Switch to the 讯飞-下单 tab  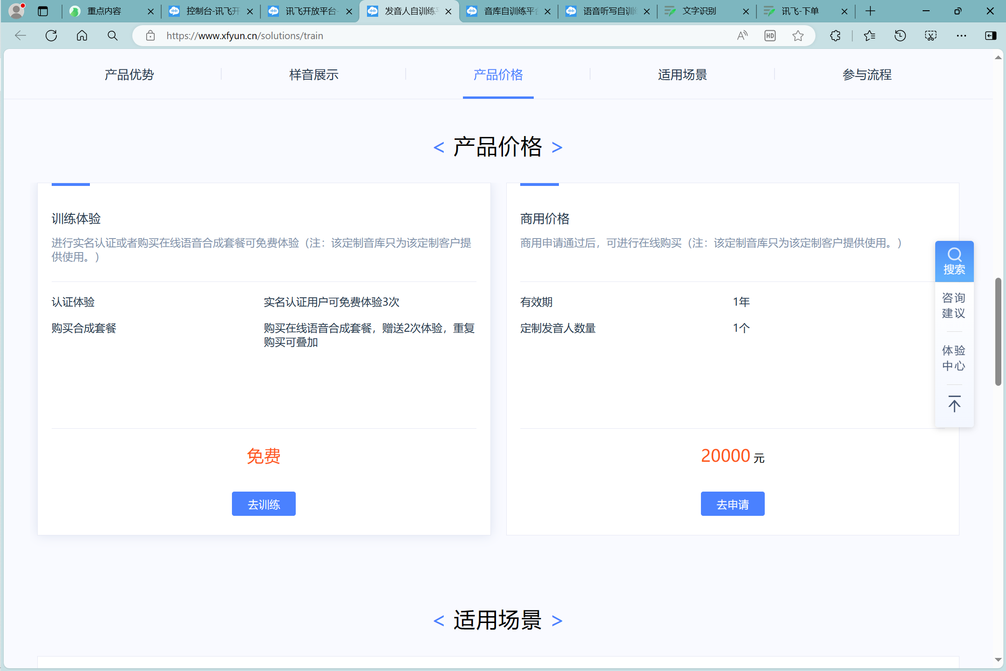[x=800, y=11]
